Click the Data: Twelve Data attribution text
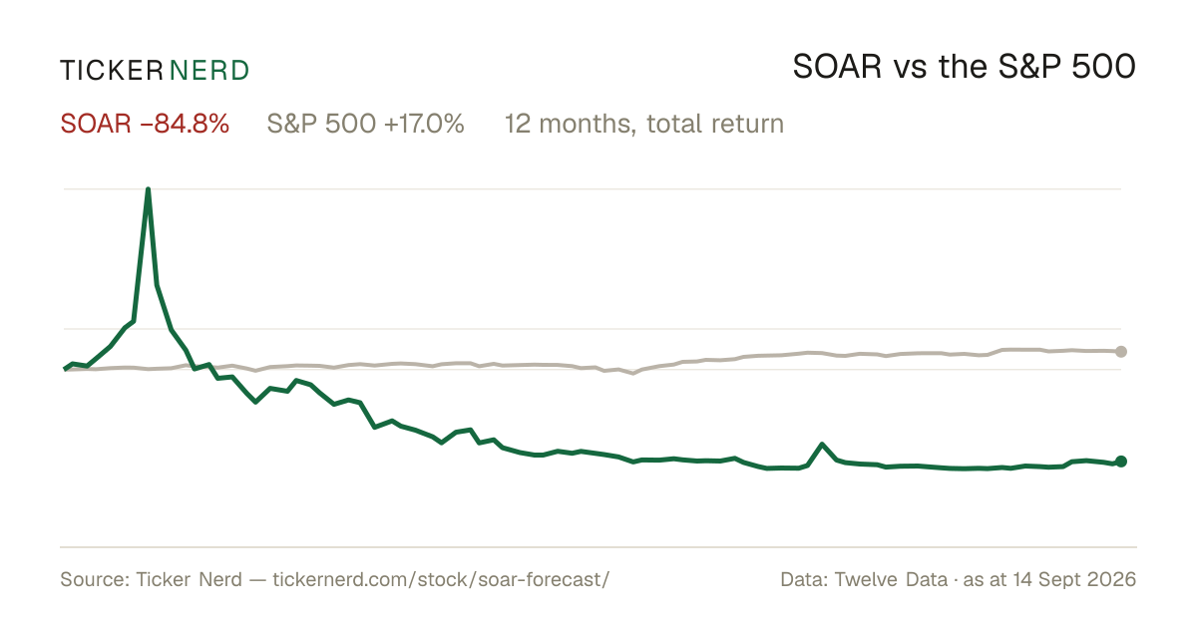This screenshot has height=628, width=1197. pos(864,579)
